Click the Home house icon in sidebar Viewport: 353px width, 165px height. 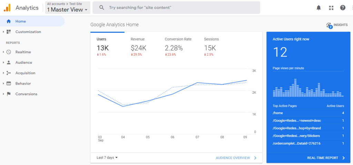[9, 21]
